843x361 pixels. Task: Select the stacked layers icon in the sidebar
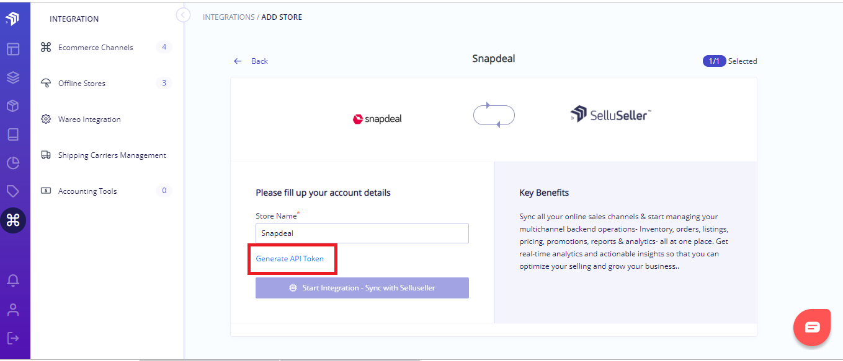click(x=13, y=77)
